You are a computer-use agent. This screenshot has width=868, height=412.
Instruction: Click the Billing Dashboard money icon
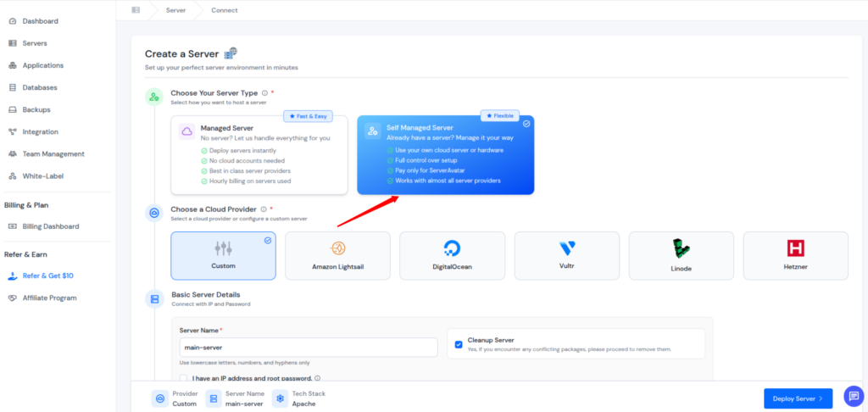13,226
